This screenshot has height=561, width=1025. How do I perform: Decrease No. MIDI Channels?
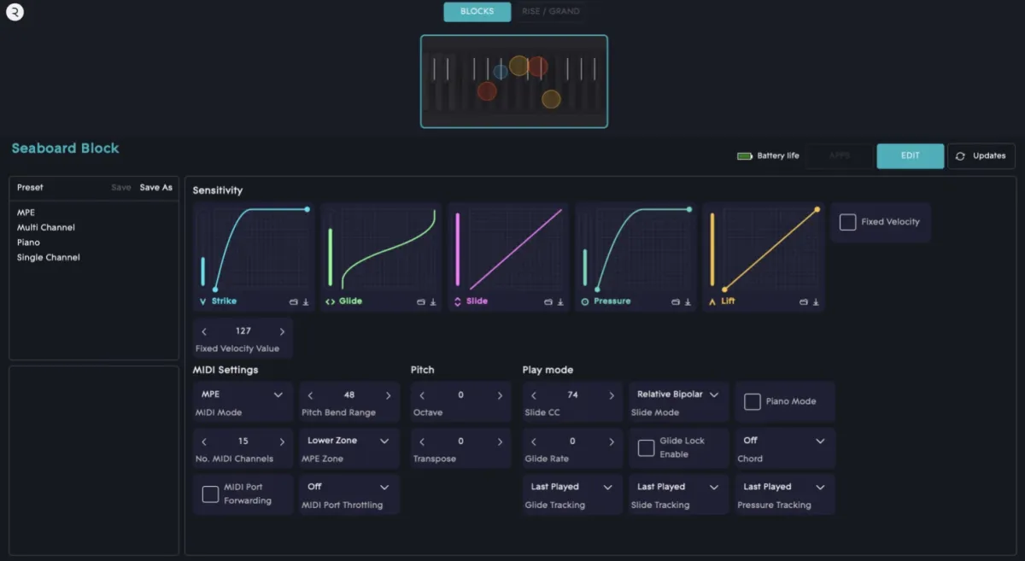(204, 441)
